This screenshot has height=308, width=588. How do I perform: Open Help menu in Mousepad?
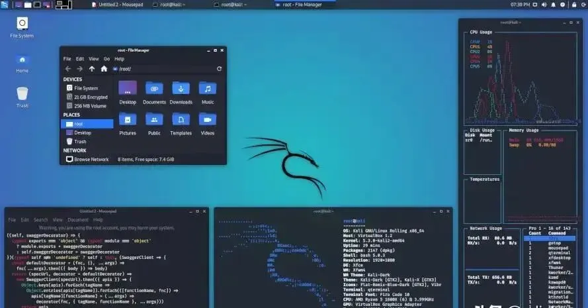[x=98, y=220]
